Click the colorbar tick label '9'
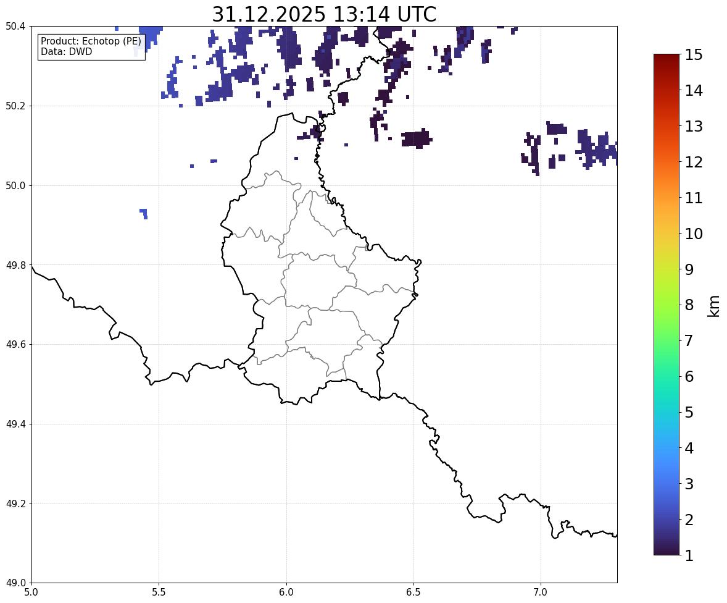Screen dimensions: 727x603 689,269
